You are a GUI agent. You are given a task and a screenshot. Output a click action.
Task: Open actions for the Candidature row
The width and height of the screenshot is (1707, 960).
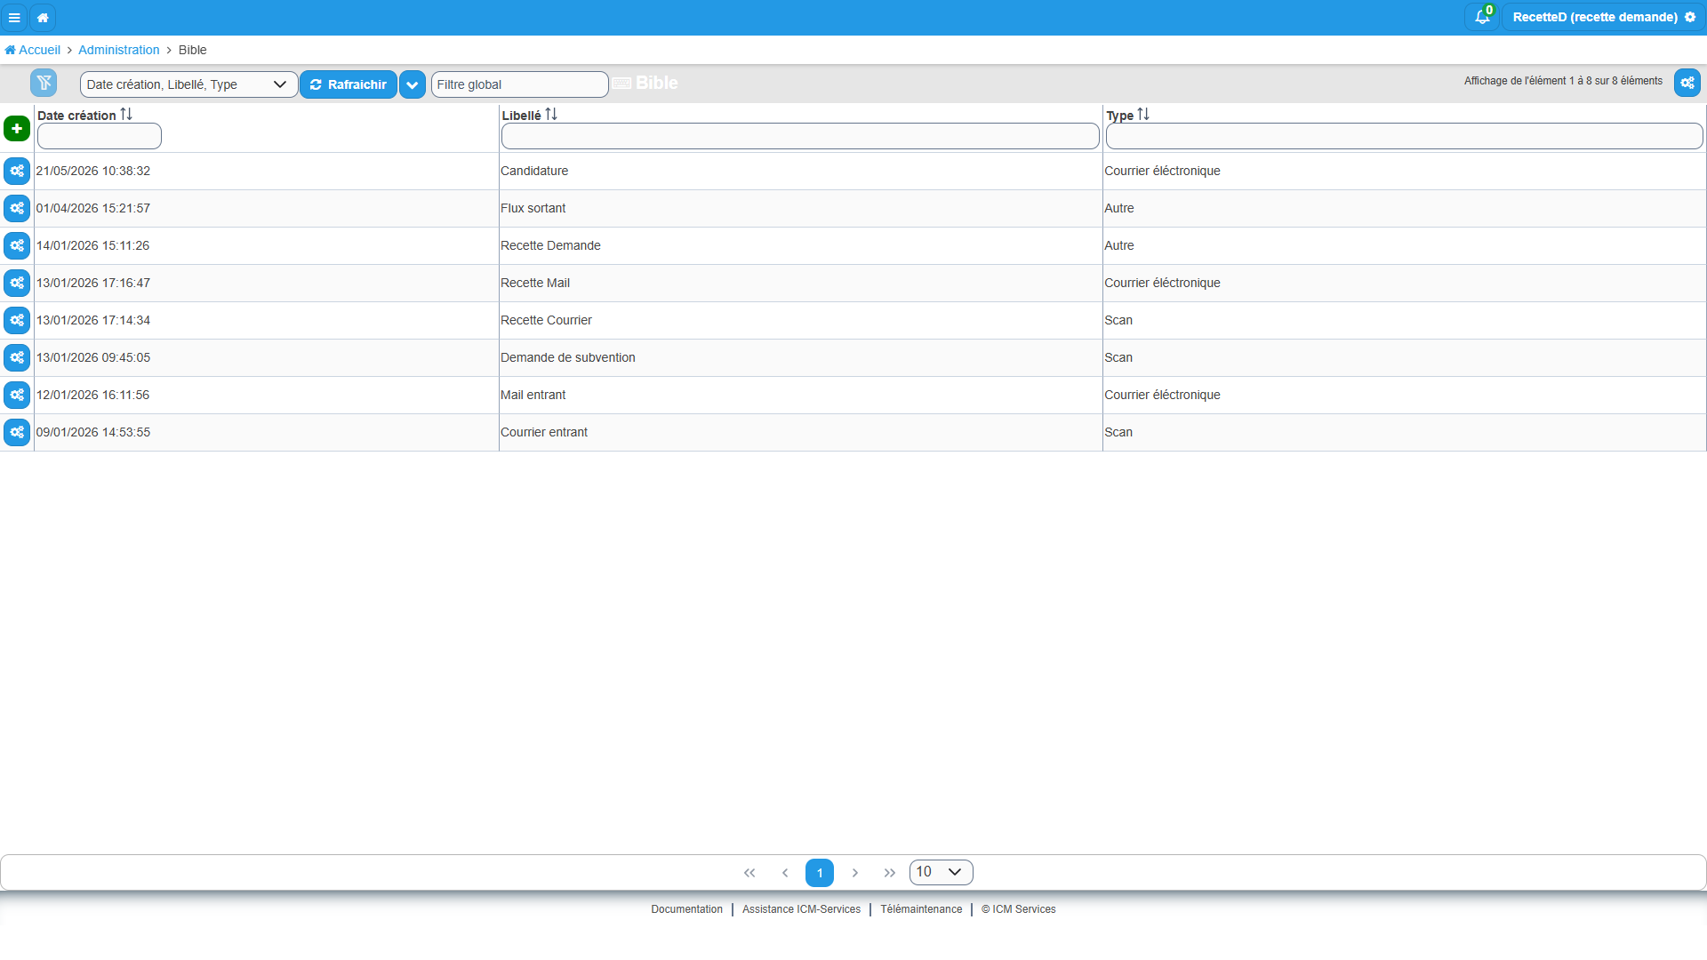click(17, 171)
